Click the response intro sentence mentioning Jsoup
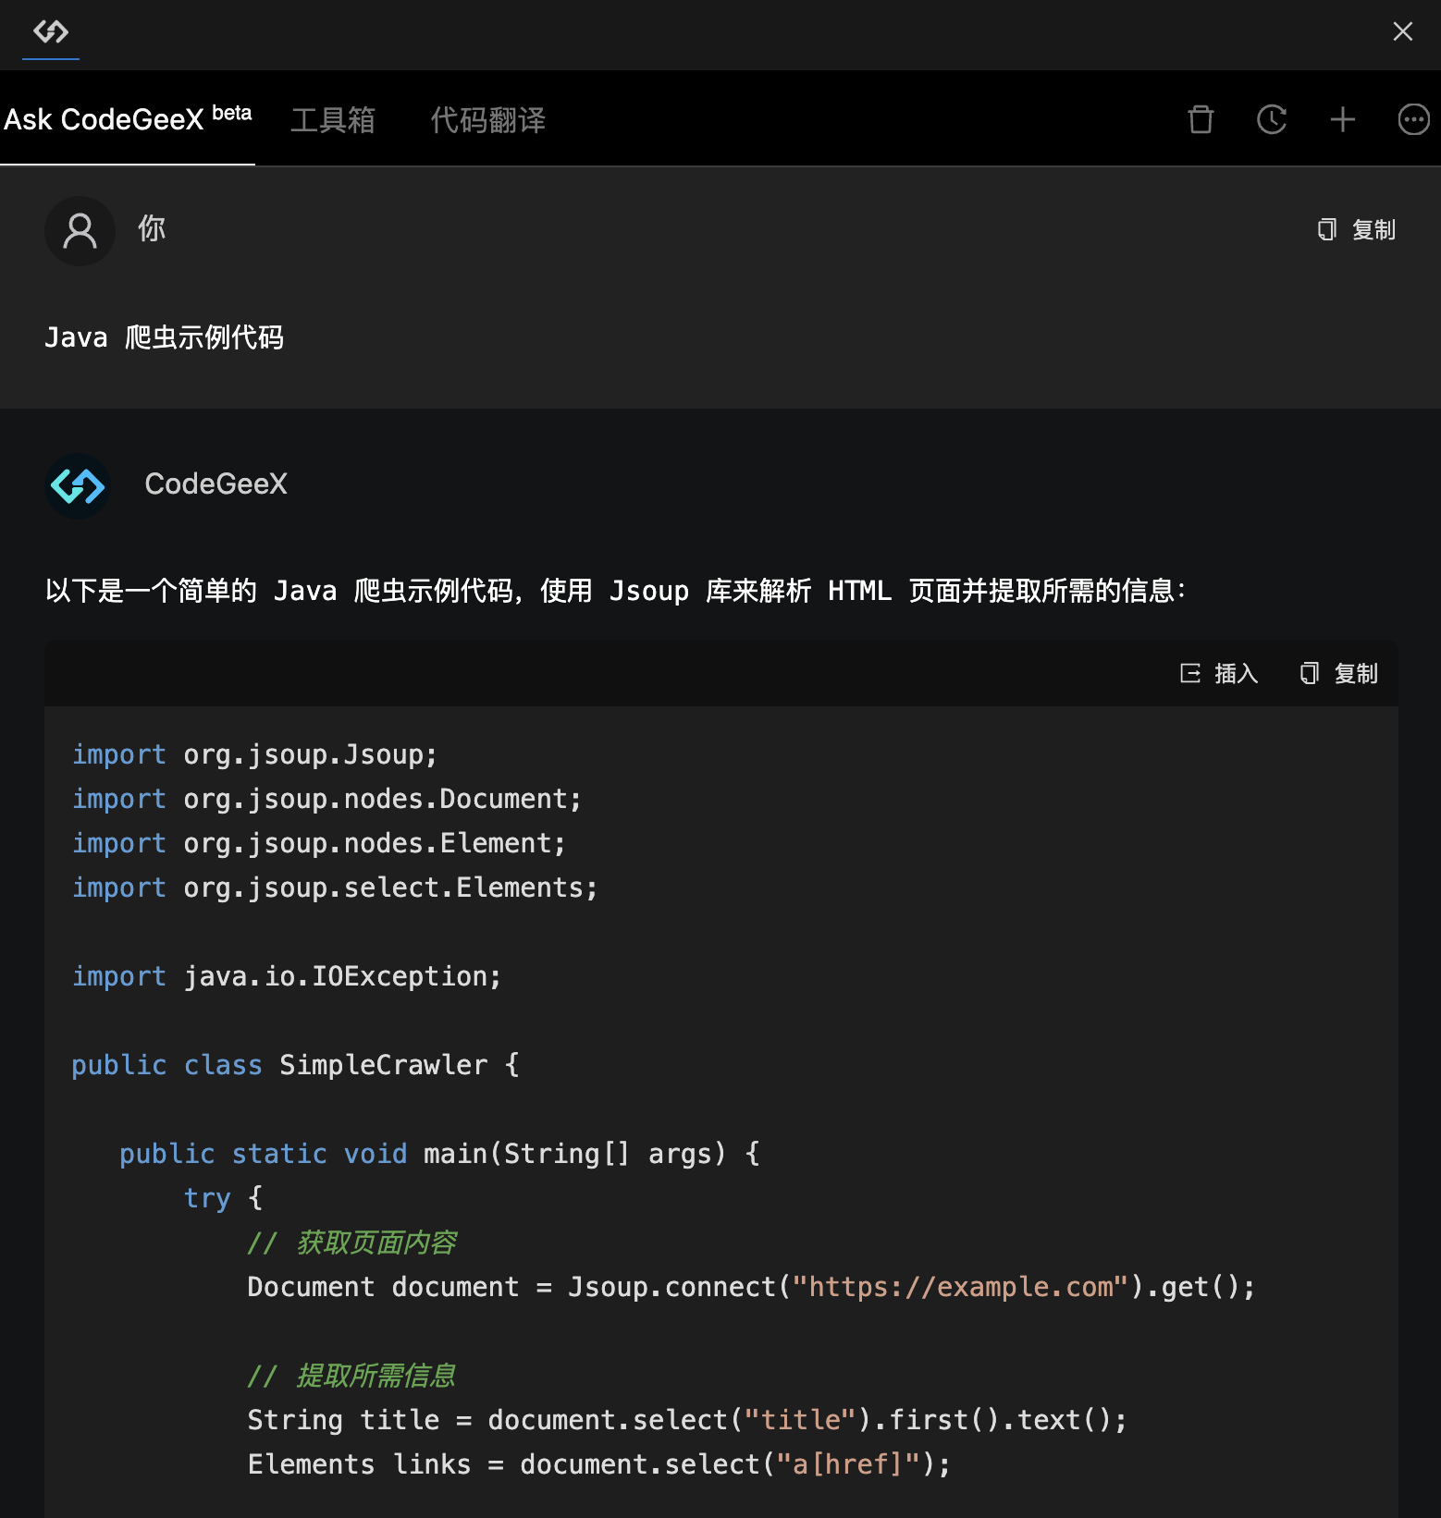 (615, 591)
